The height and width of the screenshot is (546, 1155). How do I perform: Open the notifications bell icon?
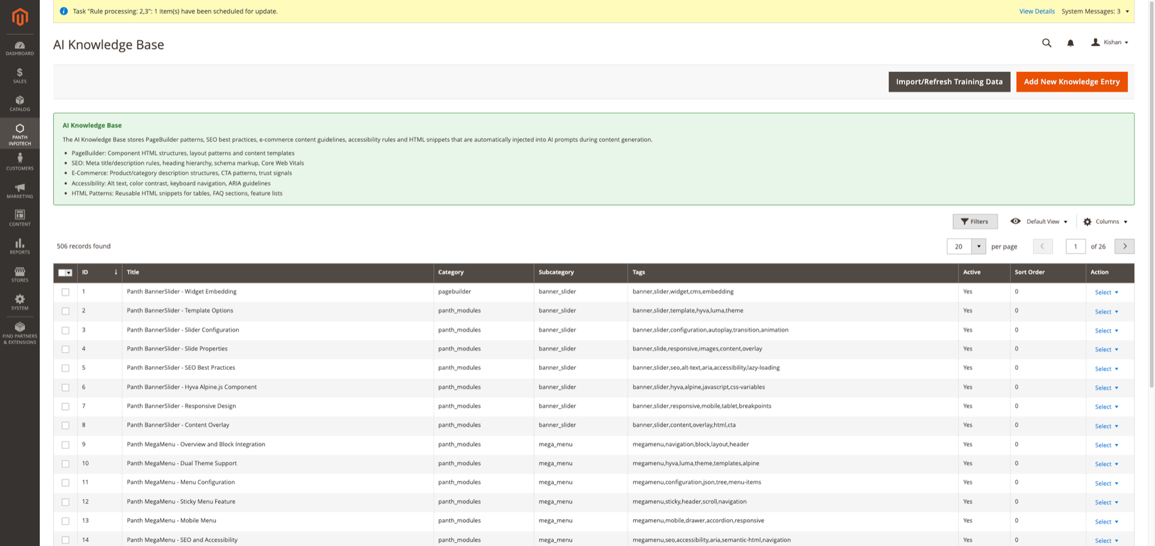[x=1070, y=43]
